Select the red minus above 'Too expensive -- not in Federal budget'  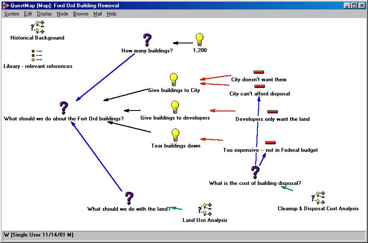coord(270,143)
